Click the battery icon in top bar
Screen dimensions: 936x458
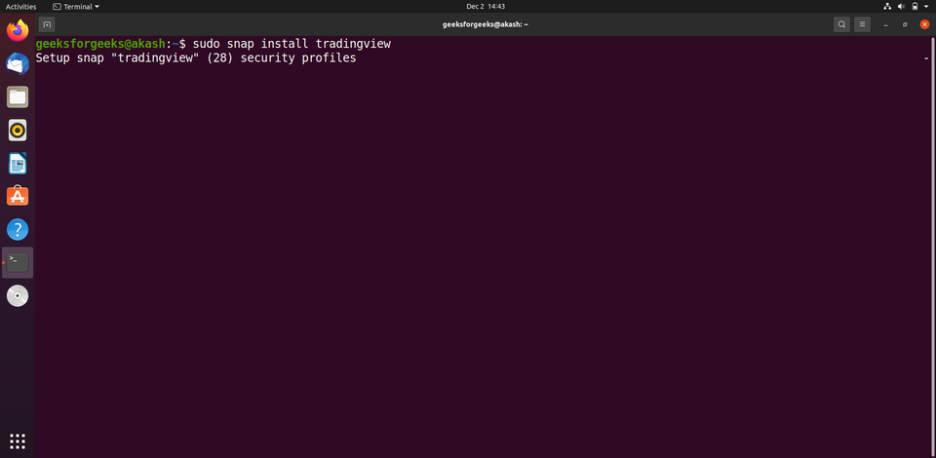915,7
